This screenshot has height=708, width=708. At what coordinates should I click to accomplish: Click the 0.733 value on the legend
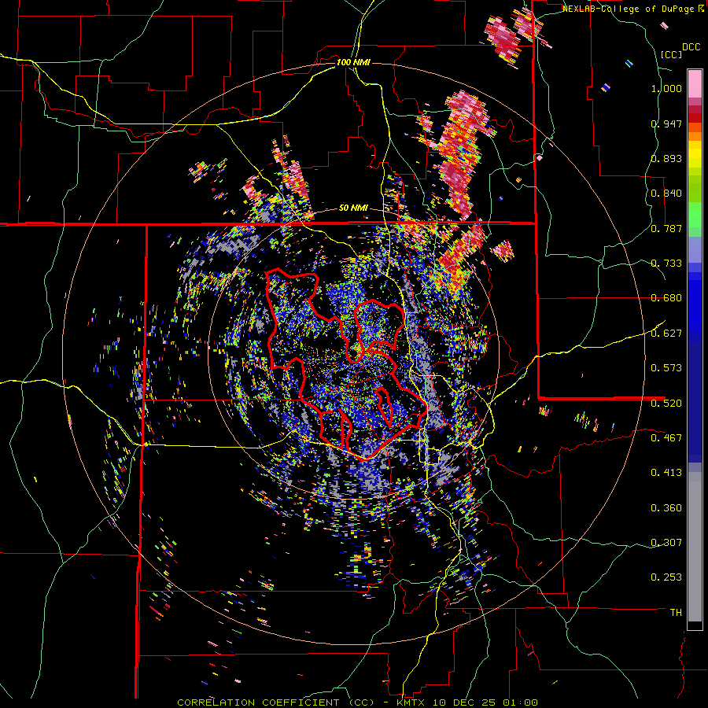666,264
